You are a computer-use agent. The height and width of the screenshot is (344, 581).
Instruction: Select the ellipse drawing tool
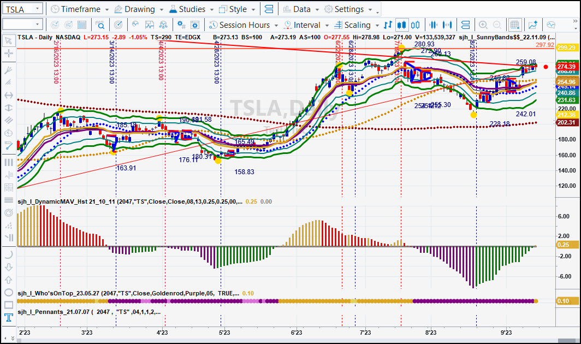pyautogui.click(x=8, y=293)
